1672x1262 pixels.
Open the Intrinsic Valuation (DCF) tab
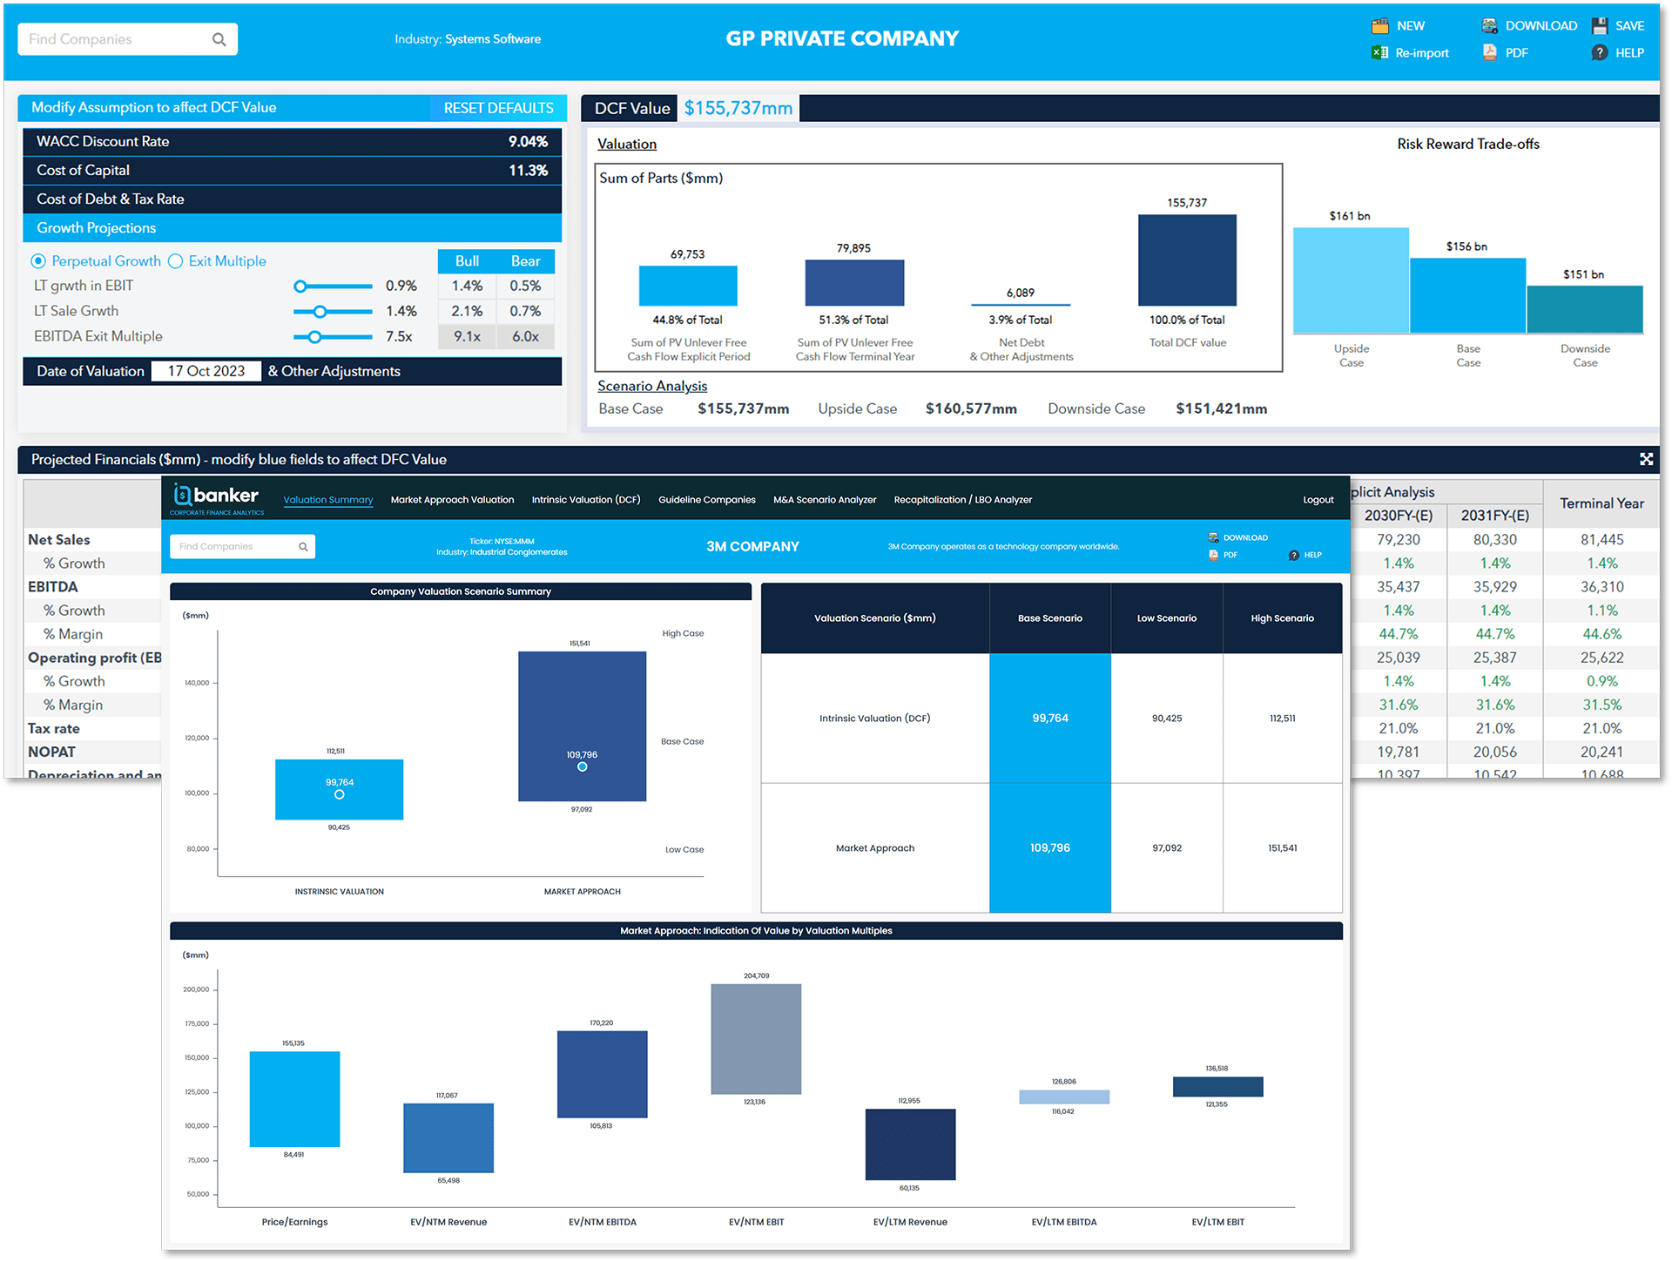pyautogui.click(x=586, y=500)
